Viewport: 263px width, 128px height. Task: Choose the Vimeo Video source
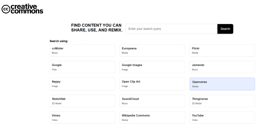83,117
